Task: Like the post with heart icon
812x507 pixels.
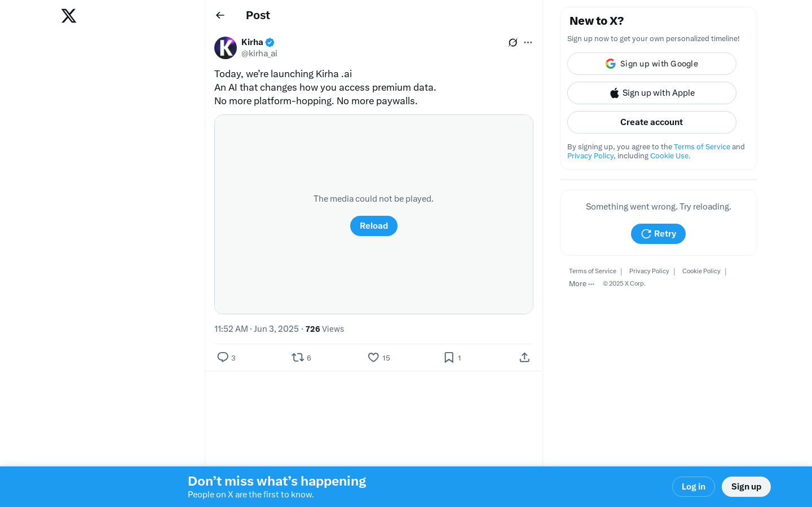Action: (x=373, y=357)
